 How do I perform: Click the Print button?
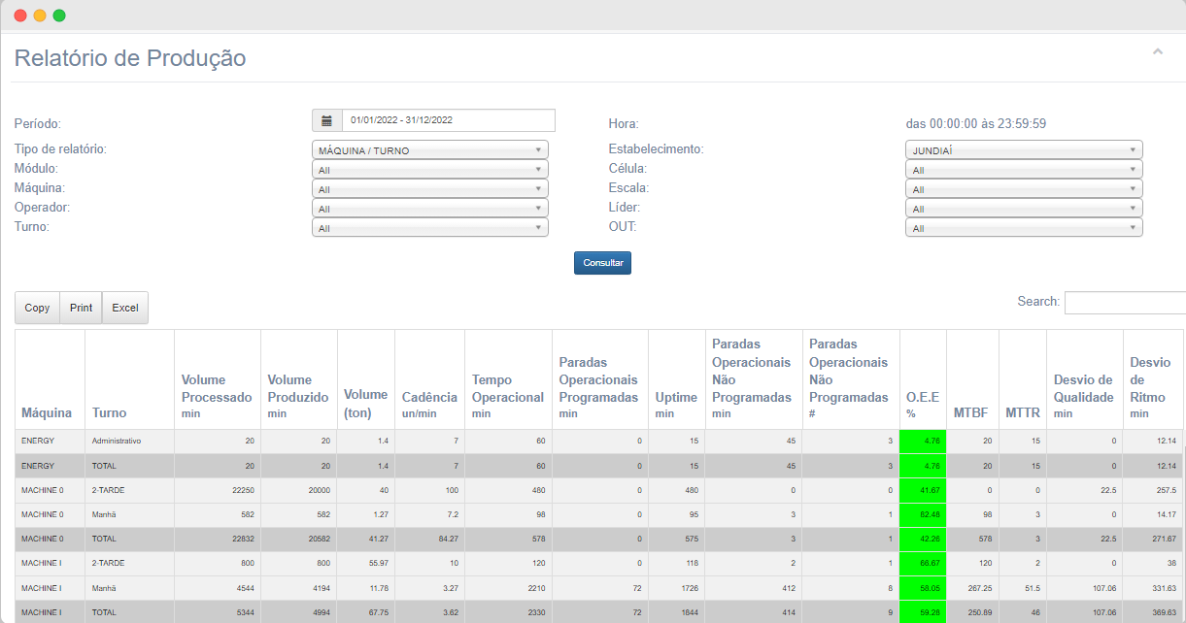pos(82,308)
